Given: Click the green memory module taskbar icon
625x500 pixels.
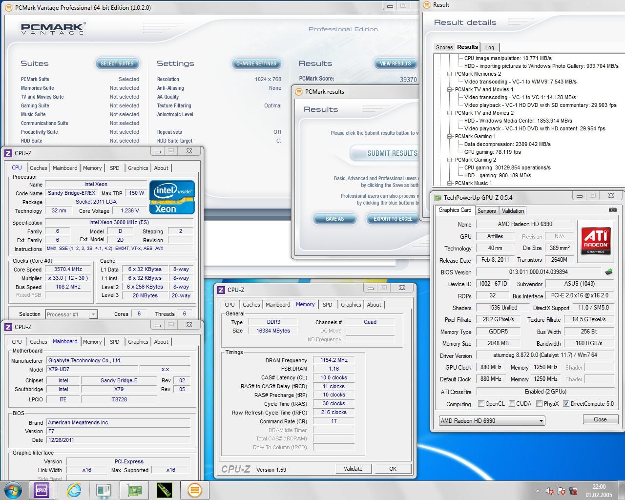Looking at the screenshot, I should 165,490.
